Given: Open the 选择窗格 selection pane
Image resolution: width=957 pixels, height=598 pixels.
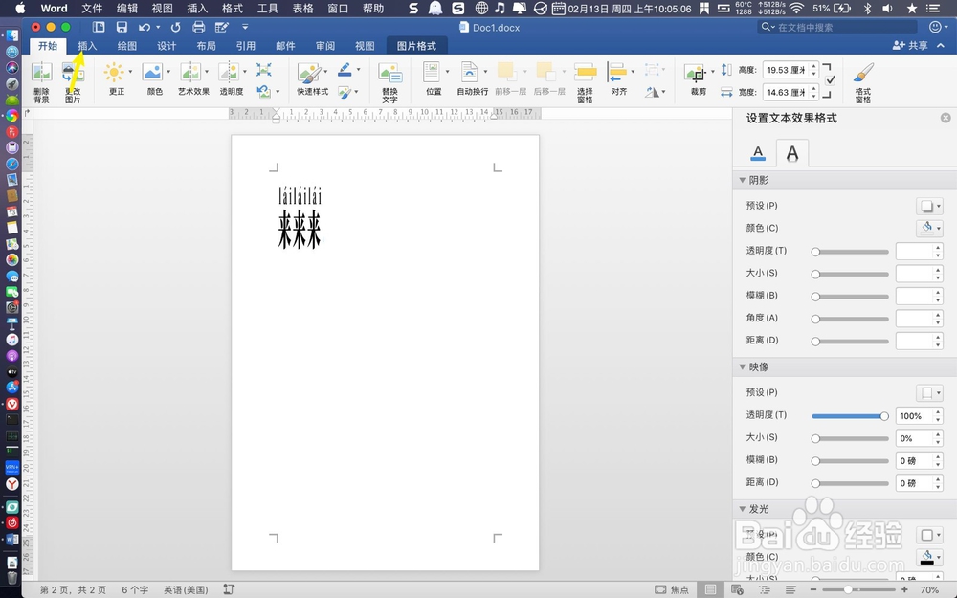Looking at the screenshot, I should 585,81.
